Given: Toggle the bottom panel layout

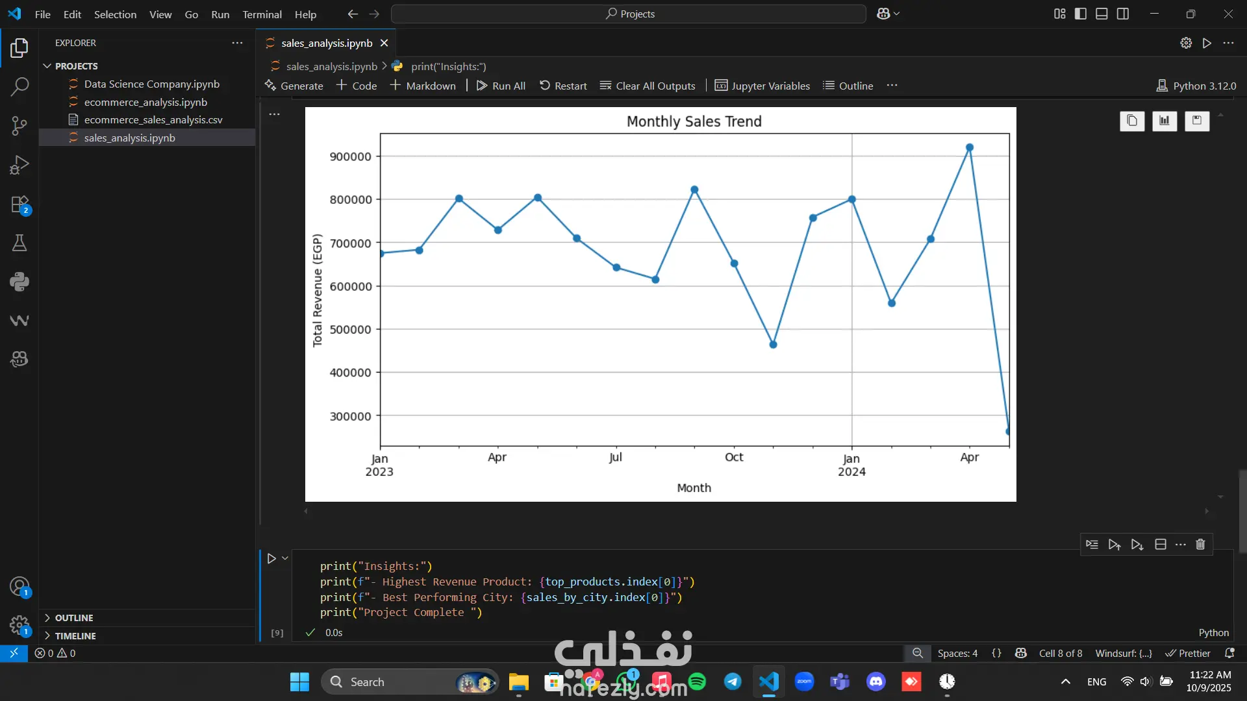Looking at the screenshot, I should (1102, 14).
